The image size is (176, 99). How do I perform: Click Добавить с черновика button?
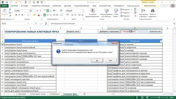pyautogui.click(x=109, y=32)
